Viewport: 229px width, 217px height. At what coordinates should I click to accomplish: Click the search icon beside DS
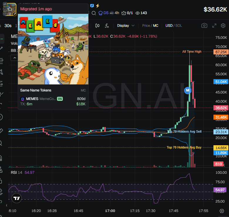pos(94,13)
